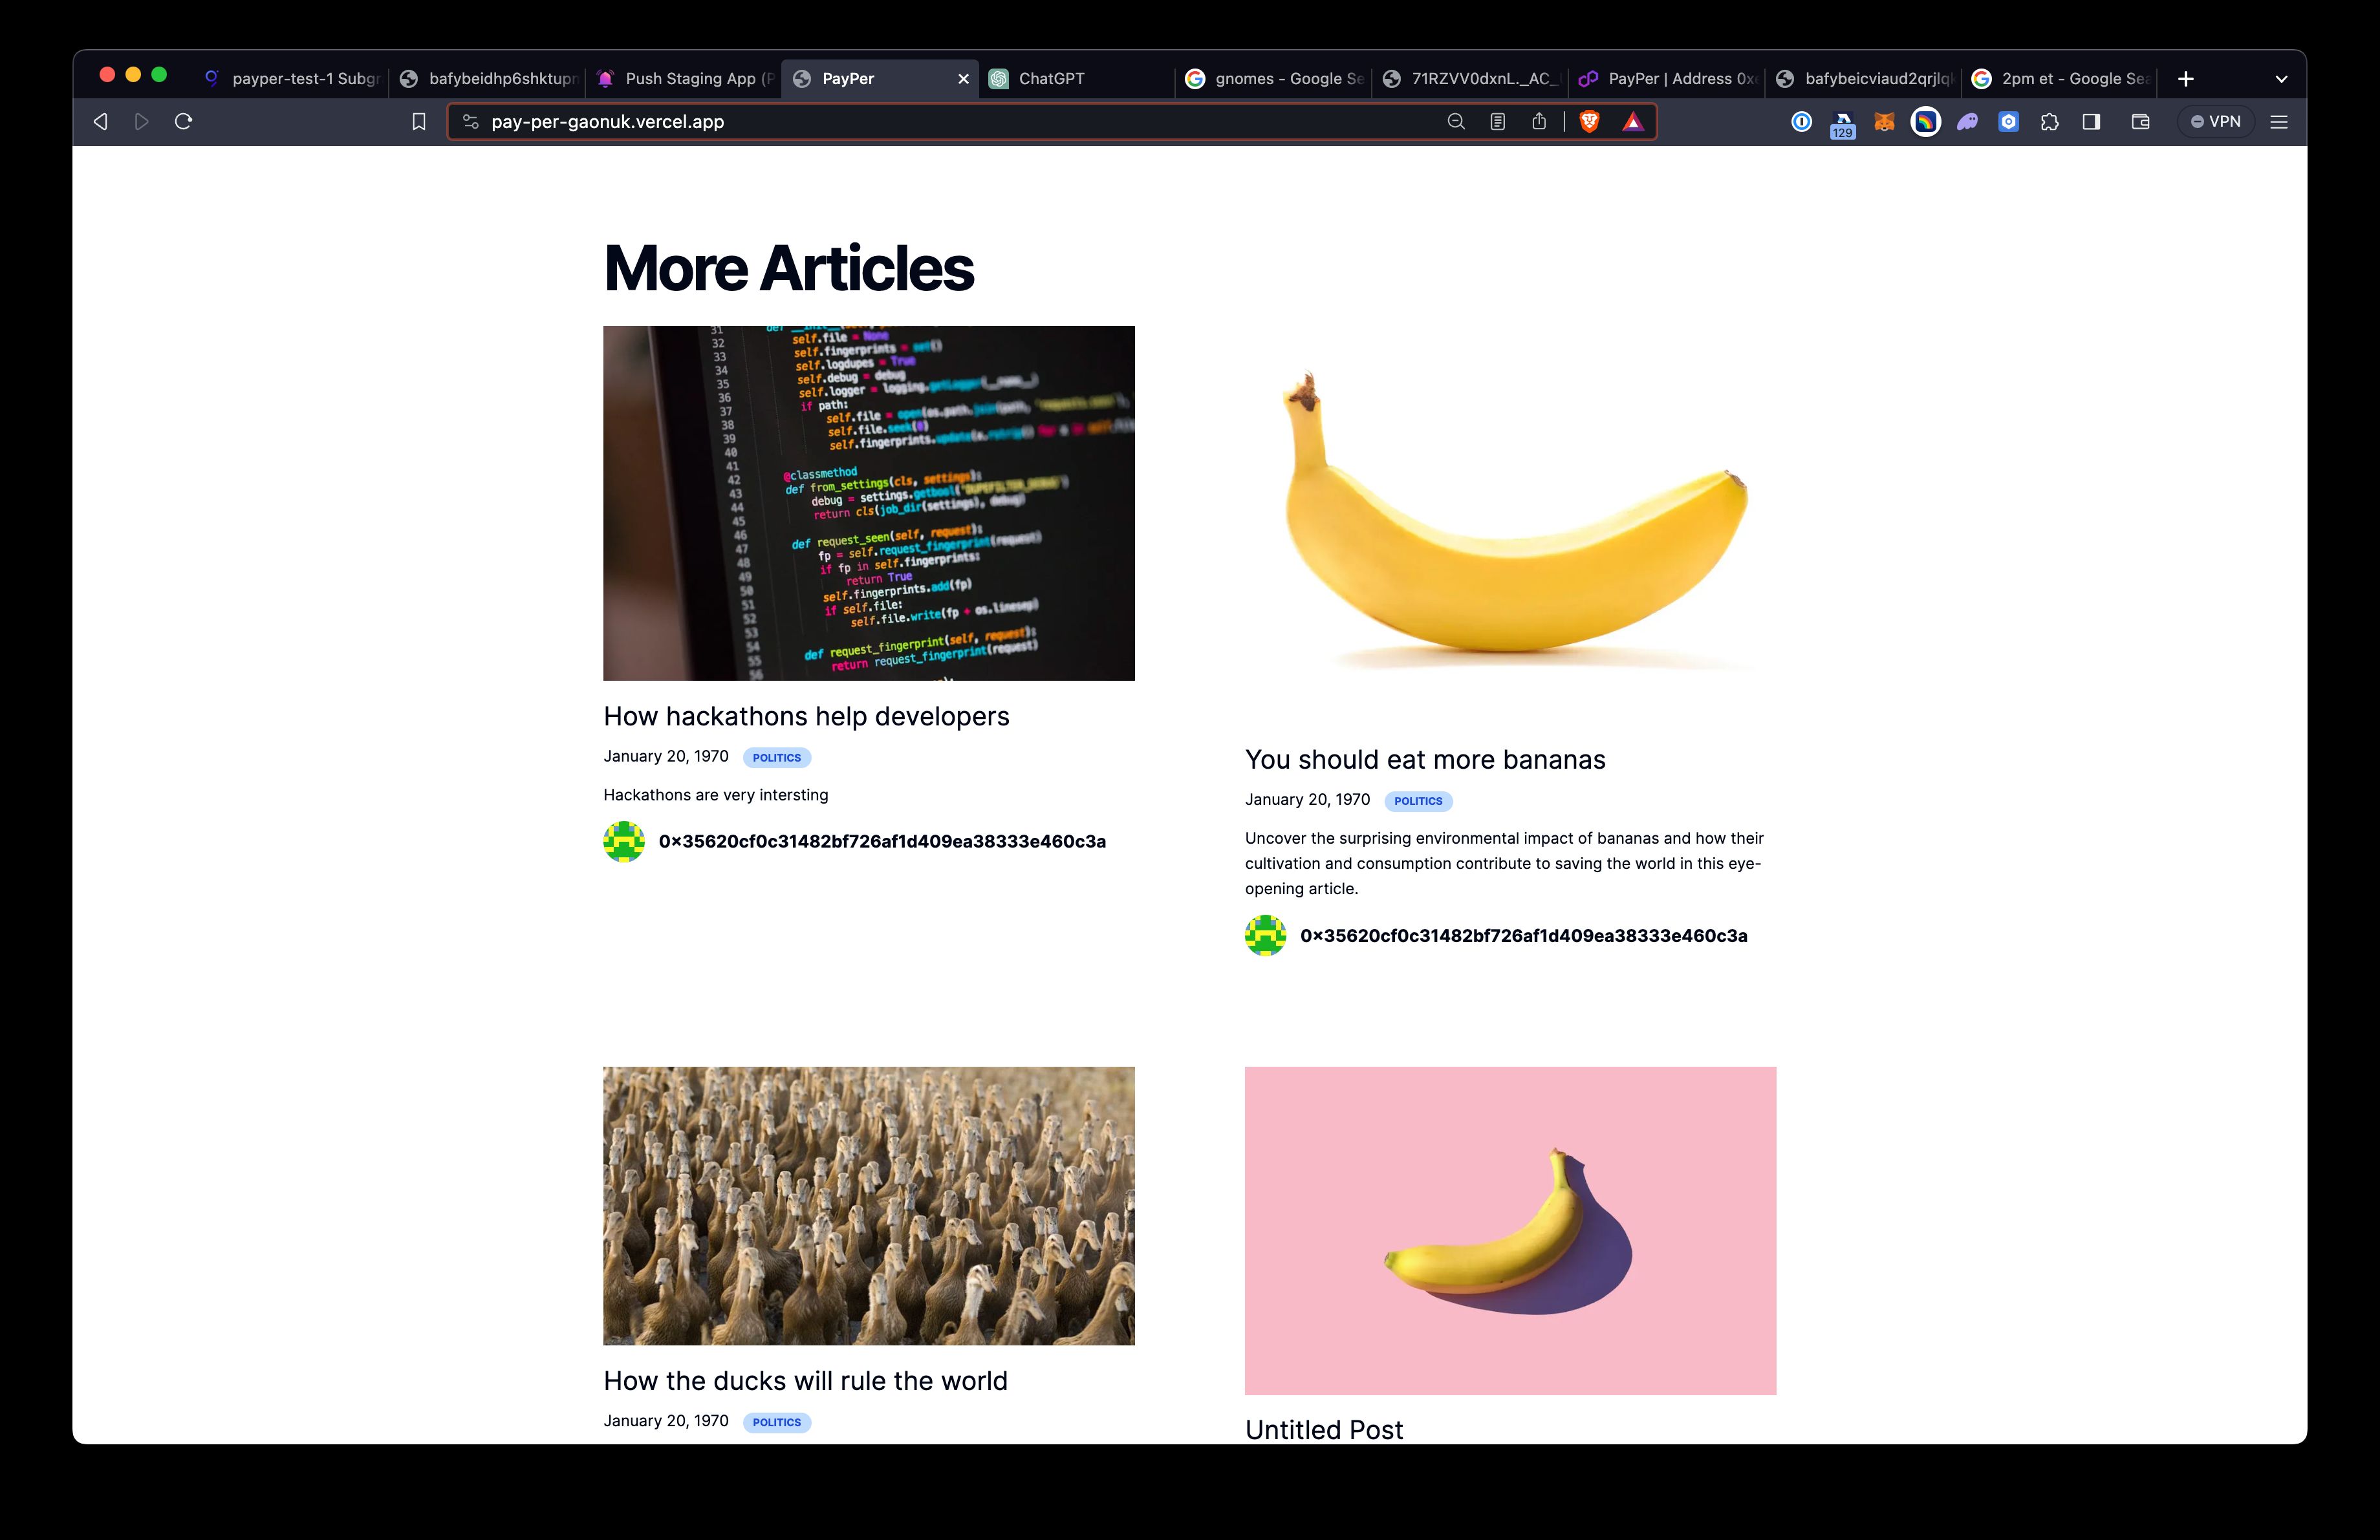Click the forward navigation arrow
The image size is (2380, 1540).
142,121
